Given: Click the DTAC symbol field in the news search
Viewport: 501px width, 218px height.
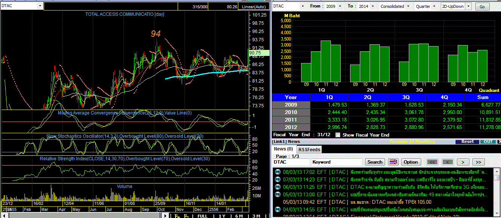Looking at the screenshot, I should (291, 162).
